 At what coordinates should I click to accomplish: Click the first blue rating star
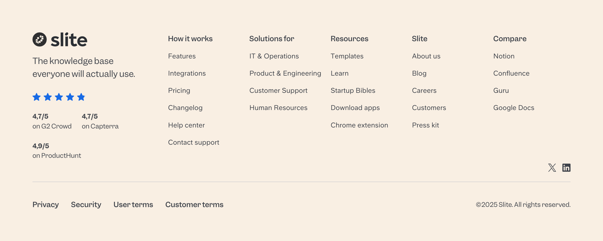pos(36,97)
